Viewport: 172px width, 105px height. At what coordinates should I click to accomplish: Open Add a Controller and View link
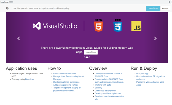click(x=65, y=73)
